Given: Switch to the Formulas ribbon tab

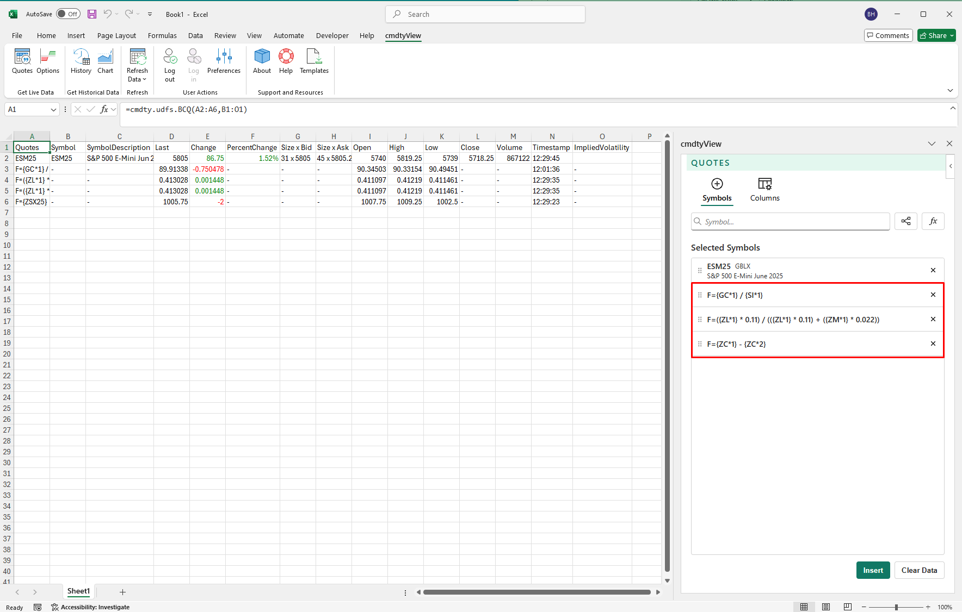Looking at the screenshot, I should click(x=162, y=35).
